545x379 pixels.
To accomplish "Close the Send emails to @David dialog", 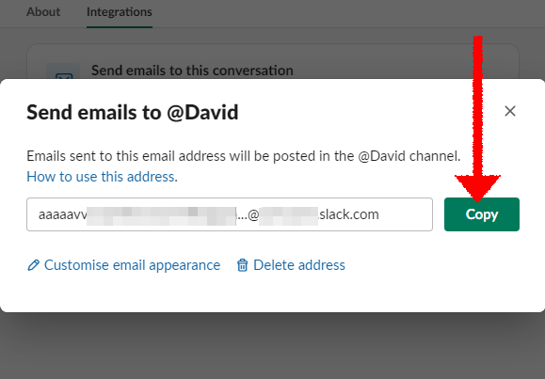I will pyautogui.click(x=510, y=111).
